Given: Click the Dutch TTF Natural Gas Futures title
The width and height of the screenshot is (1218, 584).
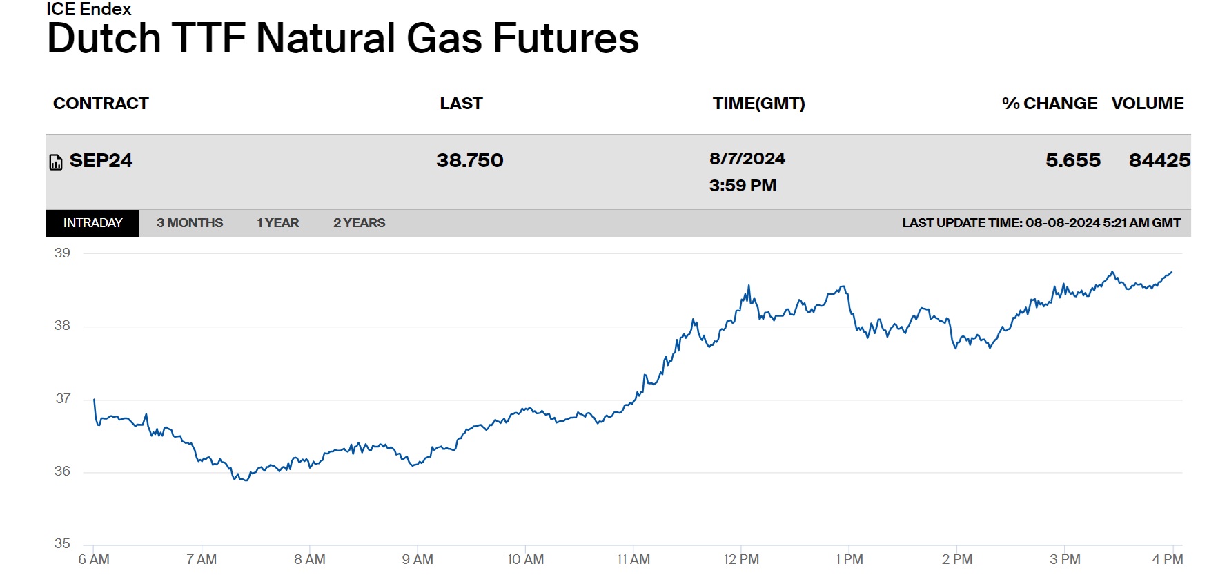Looking at the screenshot, I should pos(343,38).
